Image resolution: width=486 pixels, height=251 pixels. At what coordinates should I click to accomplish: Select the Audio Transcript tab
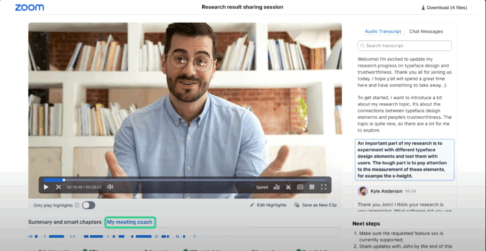(383, 32)
